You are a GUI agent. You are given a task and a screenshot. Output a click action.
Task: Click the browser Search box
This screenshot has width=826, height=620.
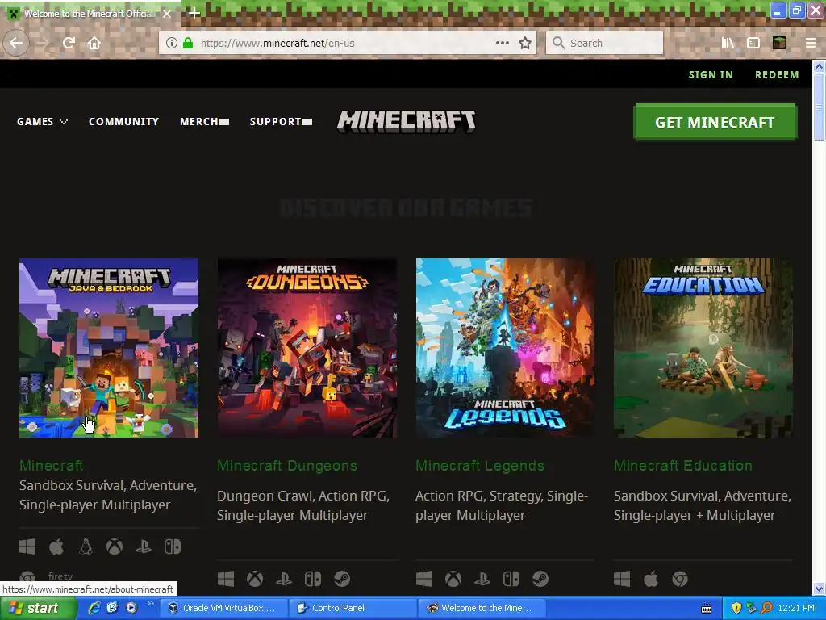pyautogui.click(x=605, y=43)
